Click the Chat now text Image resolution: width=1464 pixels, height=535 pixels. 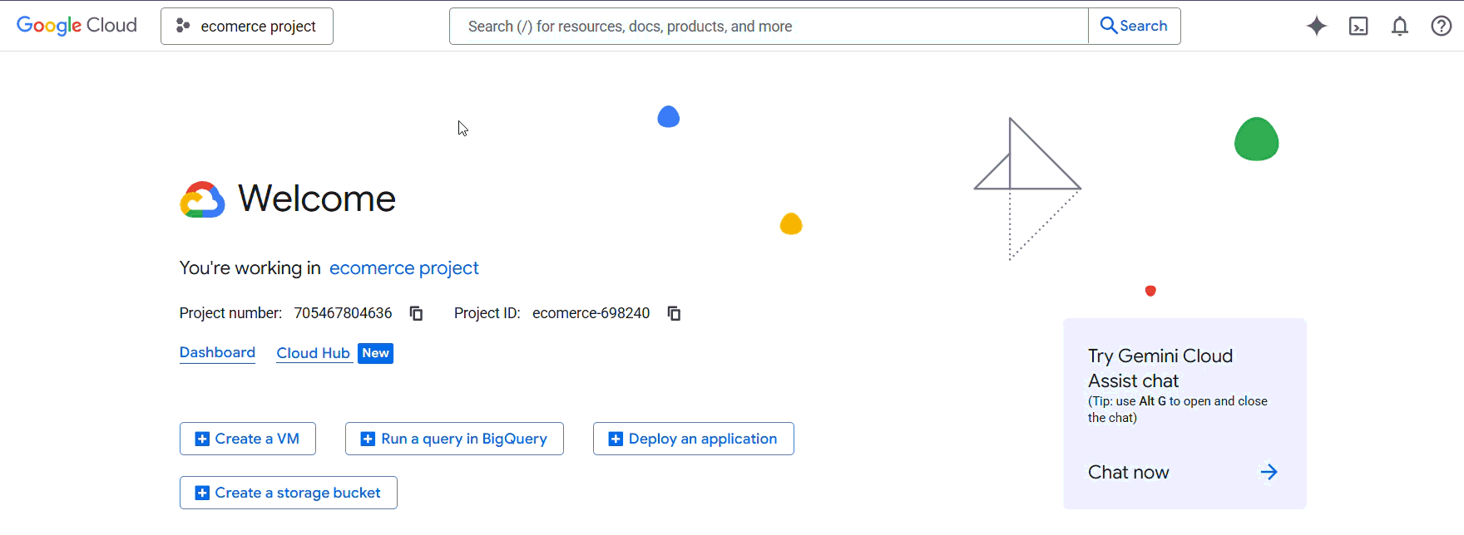(1128, 472)
